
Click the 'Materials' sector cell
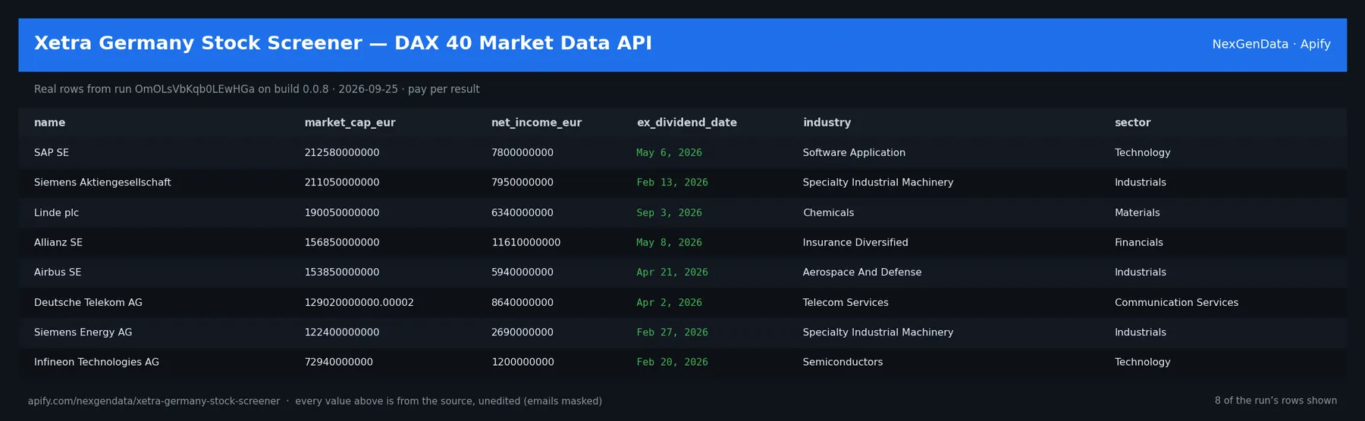[1137, 213]
